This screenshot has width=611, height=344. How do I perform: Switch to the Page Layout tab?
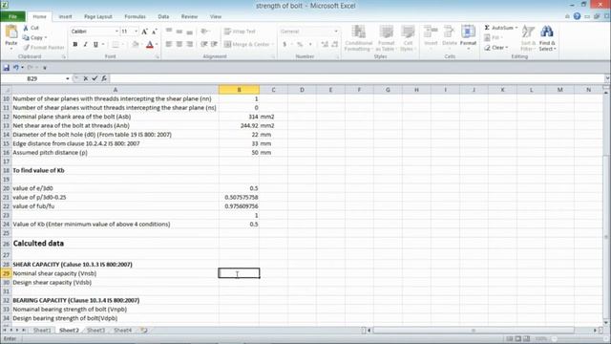[98, 17]
